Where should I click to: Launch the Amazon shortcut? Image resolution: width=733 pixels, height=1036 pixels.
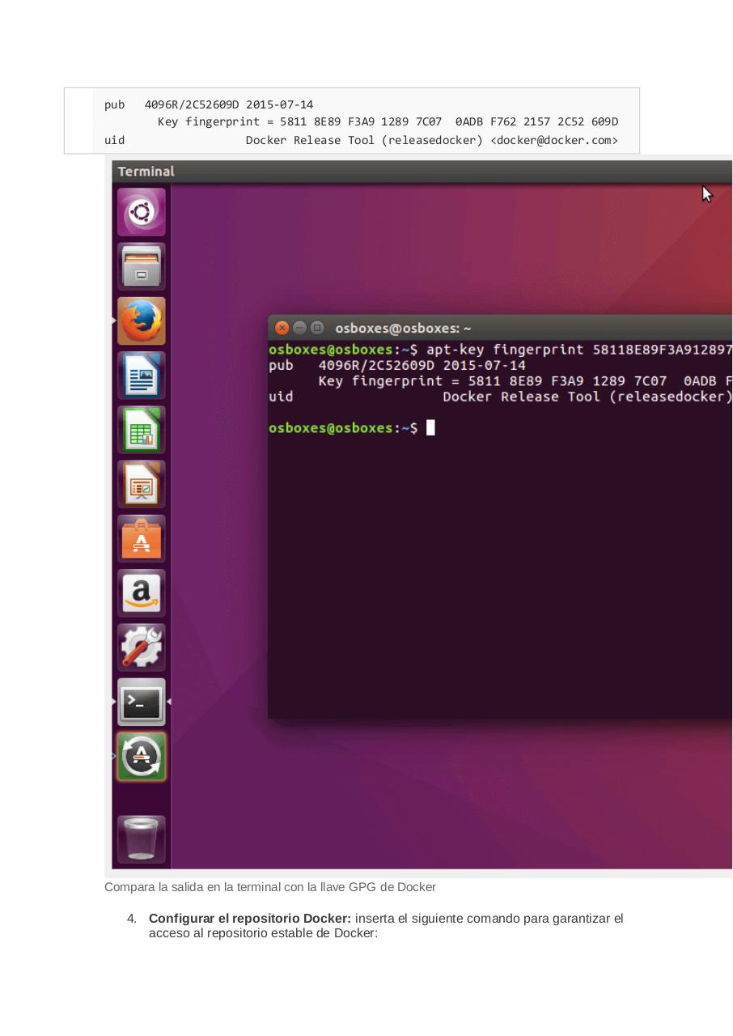click(x=141, y=592)
